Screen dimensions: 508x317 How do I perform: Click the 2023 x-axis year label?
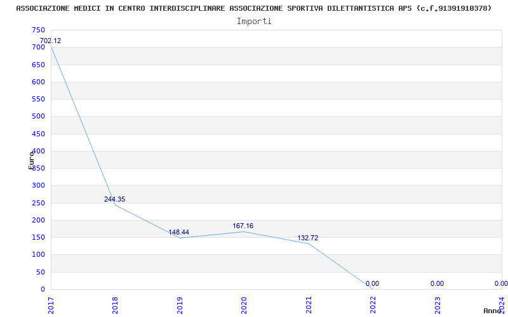tap(438, 306)
